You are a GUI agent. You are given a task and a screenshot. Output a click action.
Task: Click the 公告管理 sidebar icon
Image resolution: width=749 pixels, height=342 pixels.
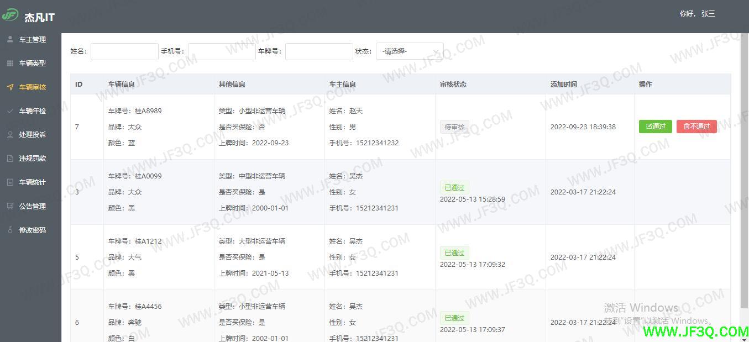(x=10, y=206)
